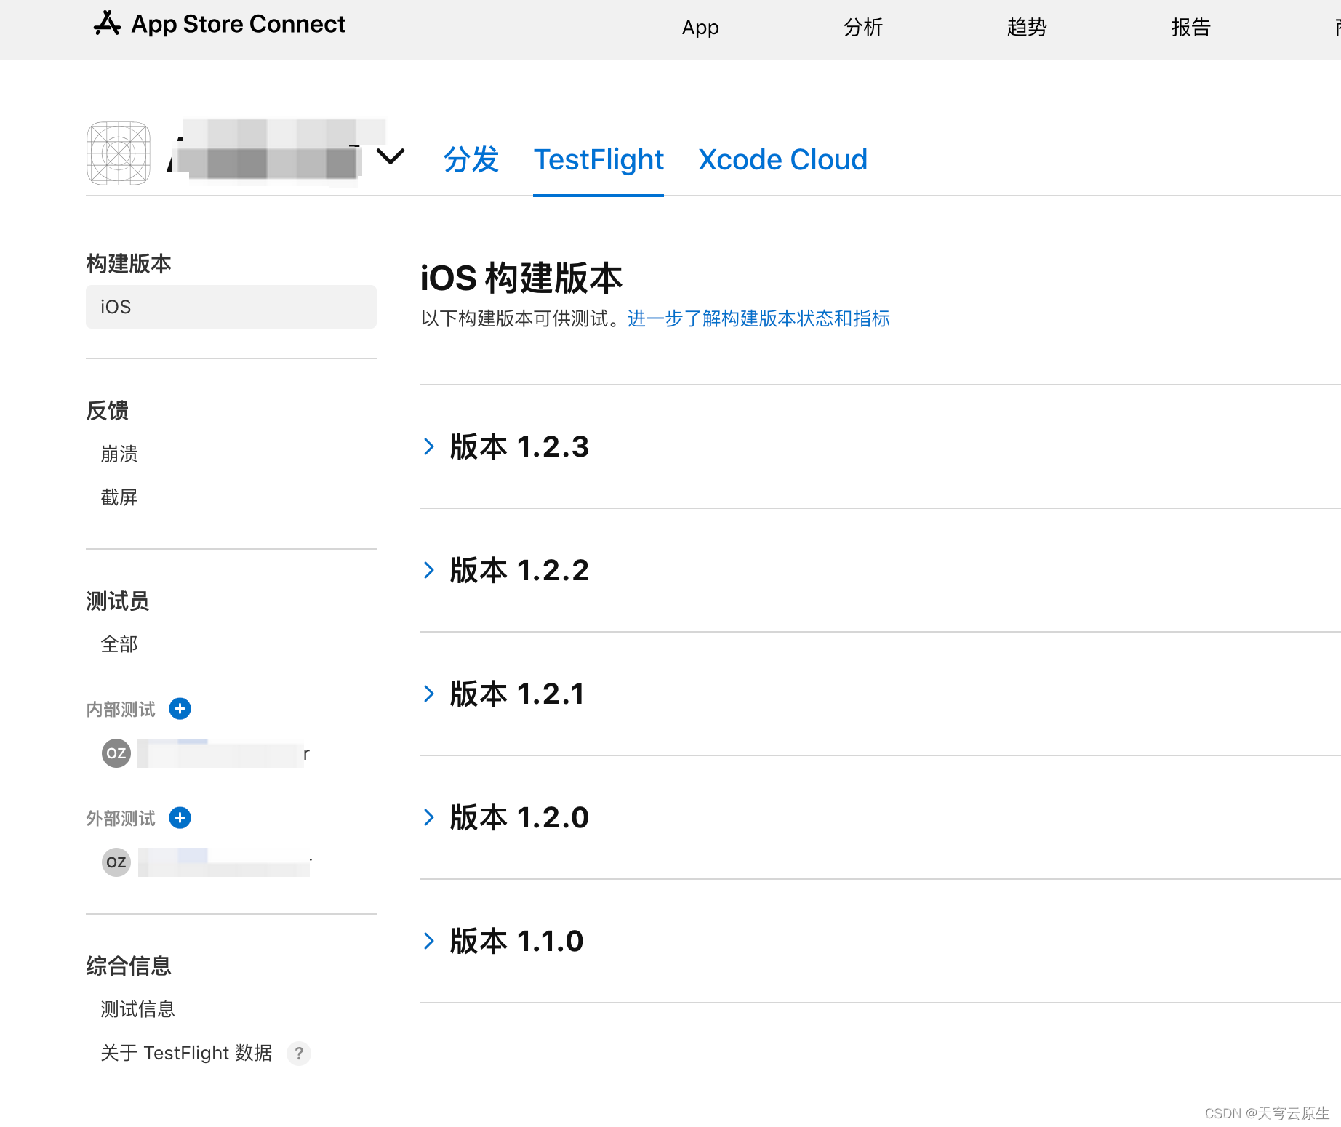Open the App menu in top navigation
This screenshot has height=1127, width=1341.
700,28
